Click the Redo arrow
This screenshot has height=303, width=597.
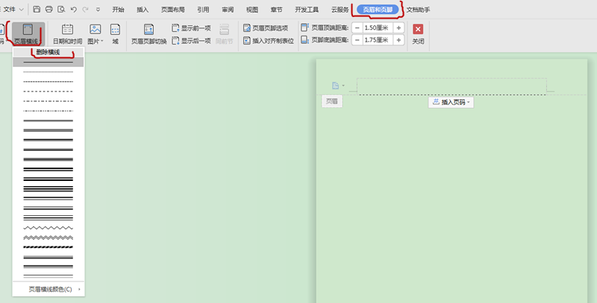click(85, 10)
